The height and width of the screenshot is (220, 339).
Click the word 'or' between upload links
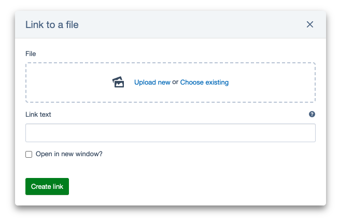[175, 82]
